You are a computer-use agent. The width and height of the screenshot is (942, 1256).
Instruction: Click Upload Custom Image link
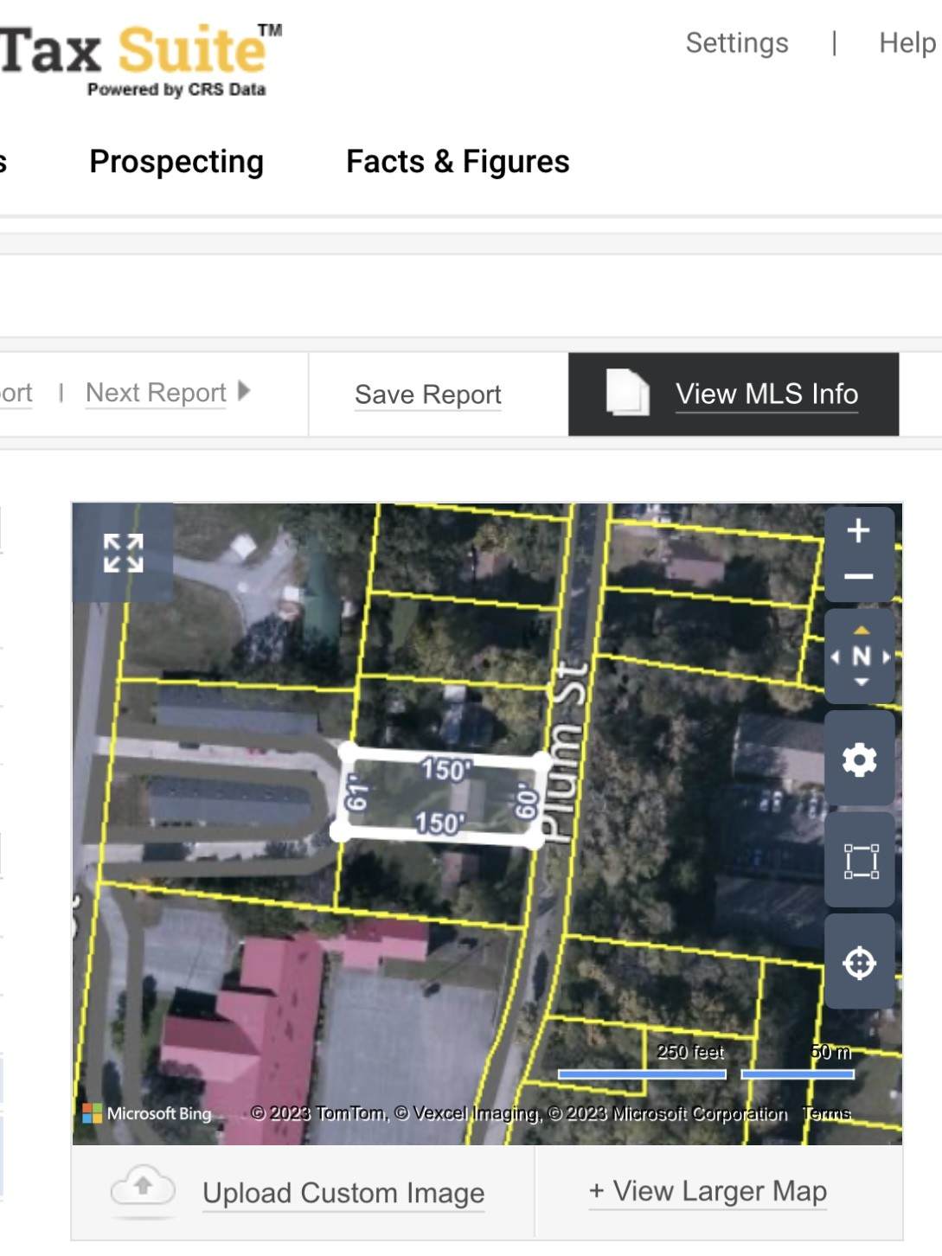point(343,1193)
